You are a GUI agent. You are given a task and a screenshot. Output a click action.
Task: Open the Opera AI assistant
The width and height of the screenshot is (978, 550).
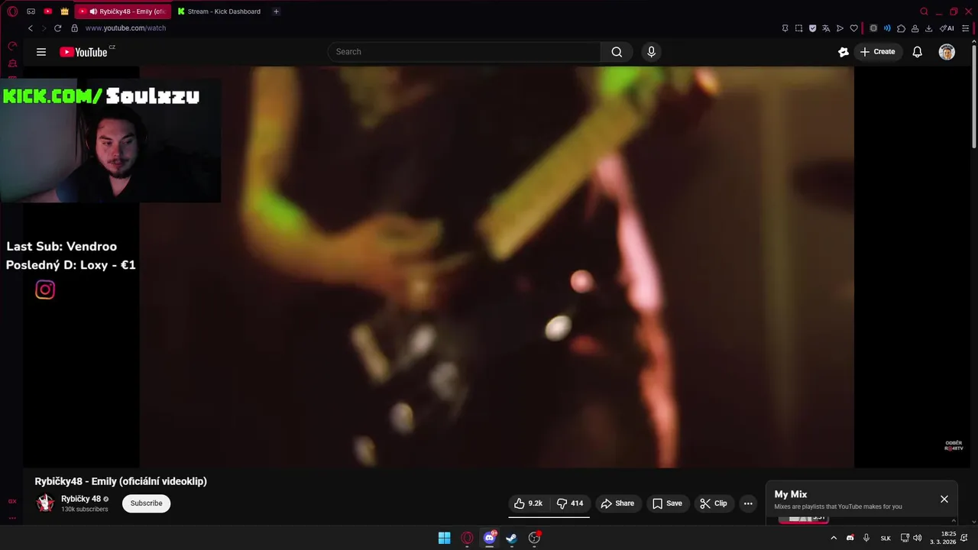point(947,28)
